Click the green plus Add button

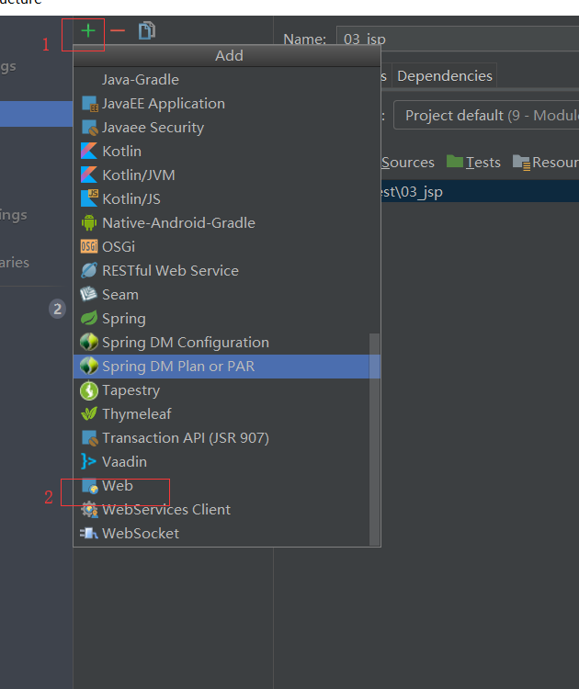click(x=88, y=30)
